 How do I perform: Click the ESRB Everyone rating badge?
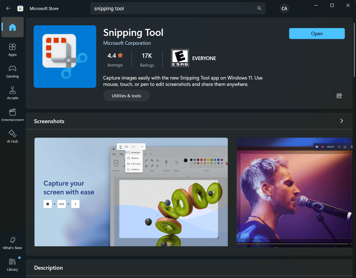[180, 58]
